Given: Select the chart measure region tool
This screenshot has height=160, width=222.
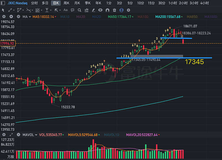Looking at the screenshot, I should pos(38,10).
